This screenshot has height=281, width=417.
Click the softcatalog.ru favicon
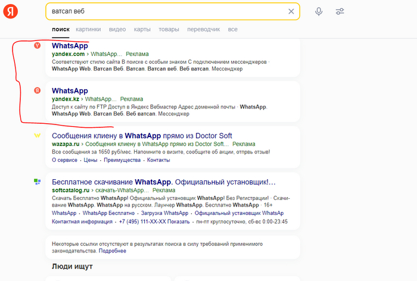click(37, 181)
